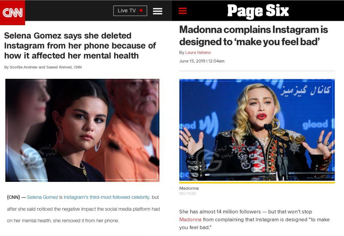
Task: Open the Selena Gomez link
Action: [42, 197]
